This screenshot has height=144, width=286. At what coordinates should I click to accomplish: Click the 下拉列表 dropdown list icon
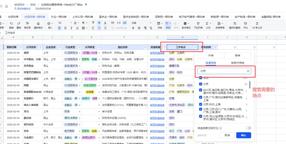click(198, 24)
